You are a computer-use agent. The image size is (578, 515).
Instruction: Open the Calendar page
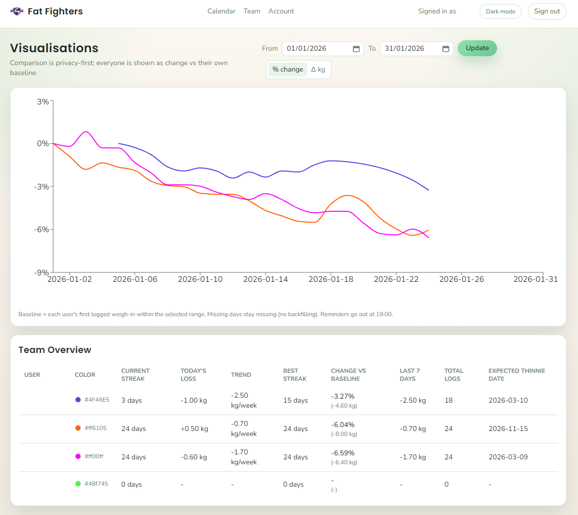point(221,11)
